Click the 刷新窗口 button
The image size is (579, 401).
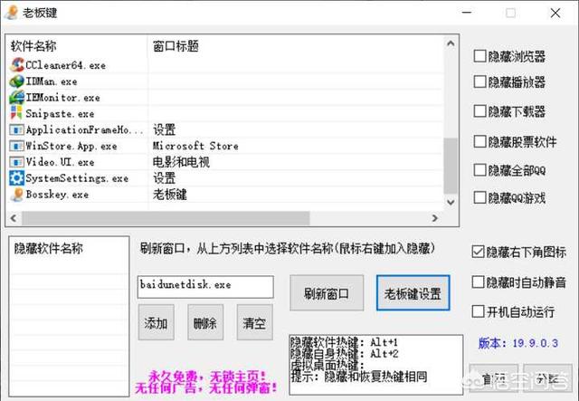click(327, 292)
